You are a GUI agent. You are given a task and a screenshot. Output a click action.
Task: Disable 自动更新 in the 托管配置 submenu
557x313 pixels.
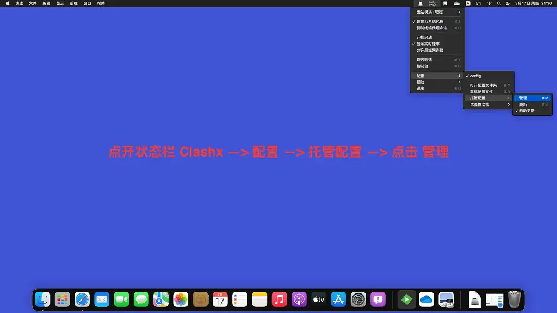pyautogui.click(x=527, y=111)
